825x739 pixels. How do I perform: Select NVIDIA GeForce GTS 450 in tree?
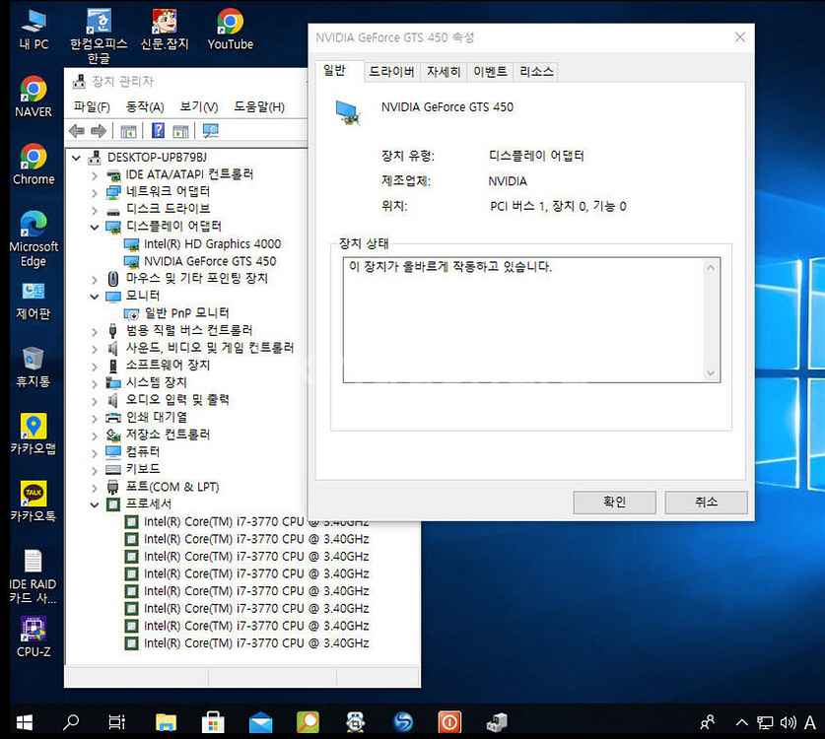point(200,261)
